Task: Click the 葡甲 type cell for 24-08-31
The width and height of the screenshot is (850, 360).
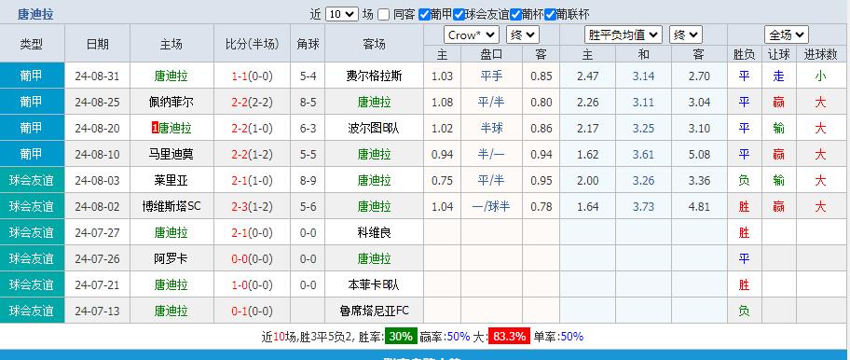Action: [32, 76]
